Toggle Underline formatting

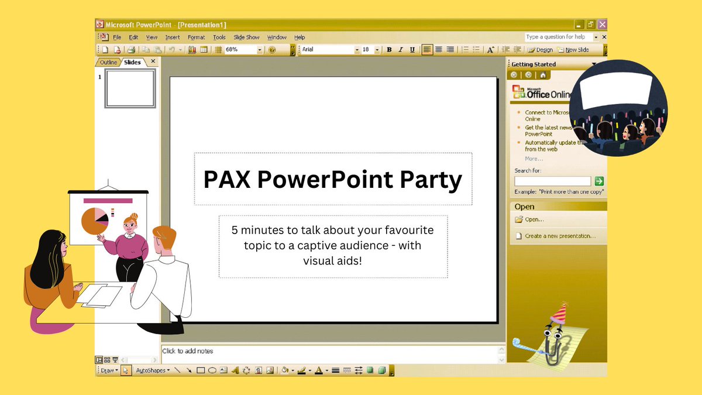click(412, 50)
